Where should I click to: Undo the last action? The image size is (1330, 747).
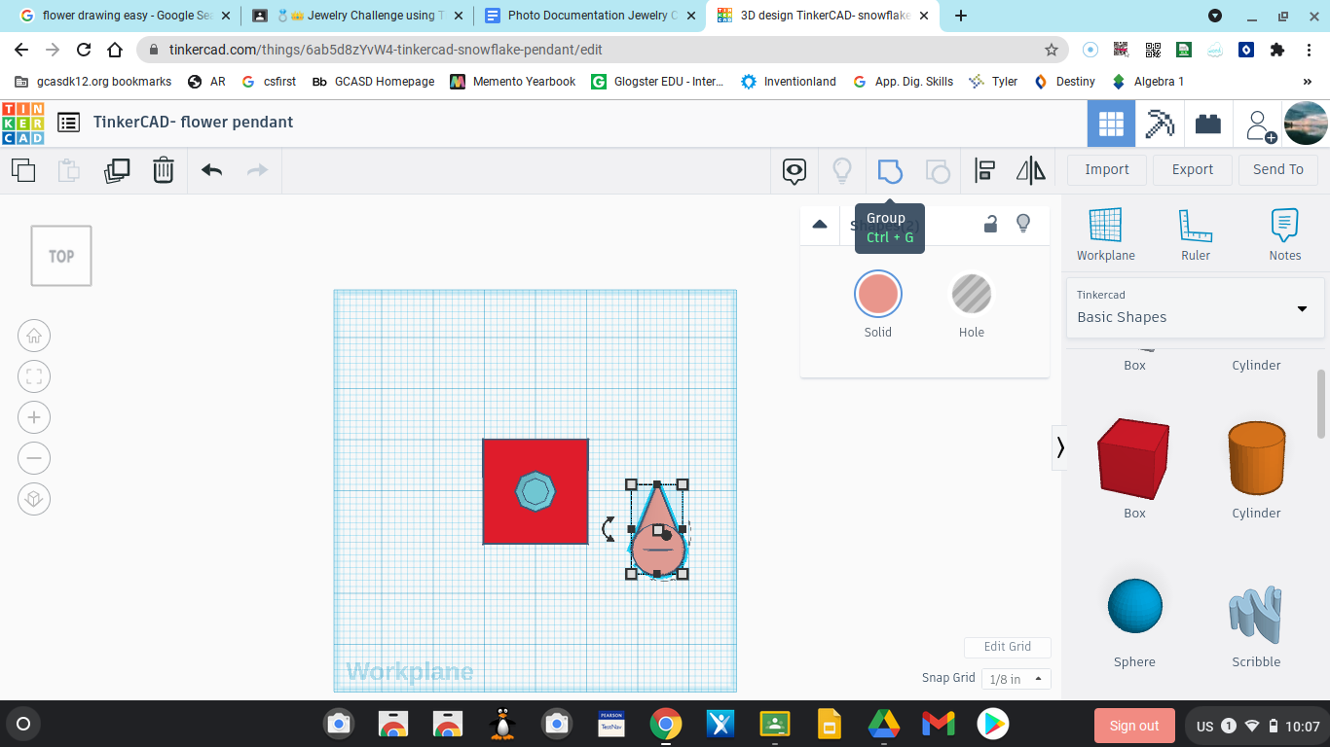[211, 170]
